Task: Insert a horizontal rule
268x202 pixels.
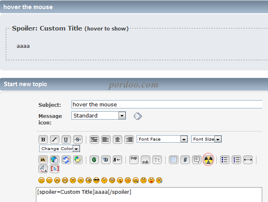Action: [248, 160]
